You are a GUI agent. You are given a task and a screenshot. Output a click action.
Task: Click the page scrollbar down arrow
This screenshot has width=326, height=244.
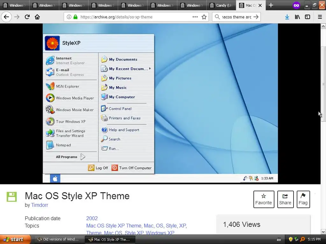click(x=323, y=232)
